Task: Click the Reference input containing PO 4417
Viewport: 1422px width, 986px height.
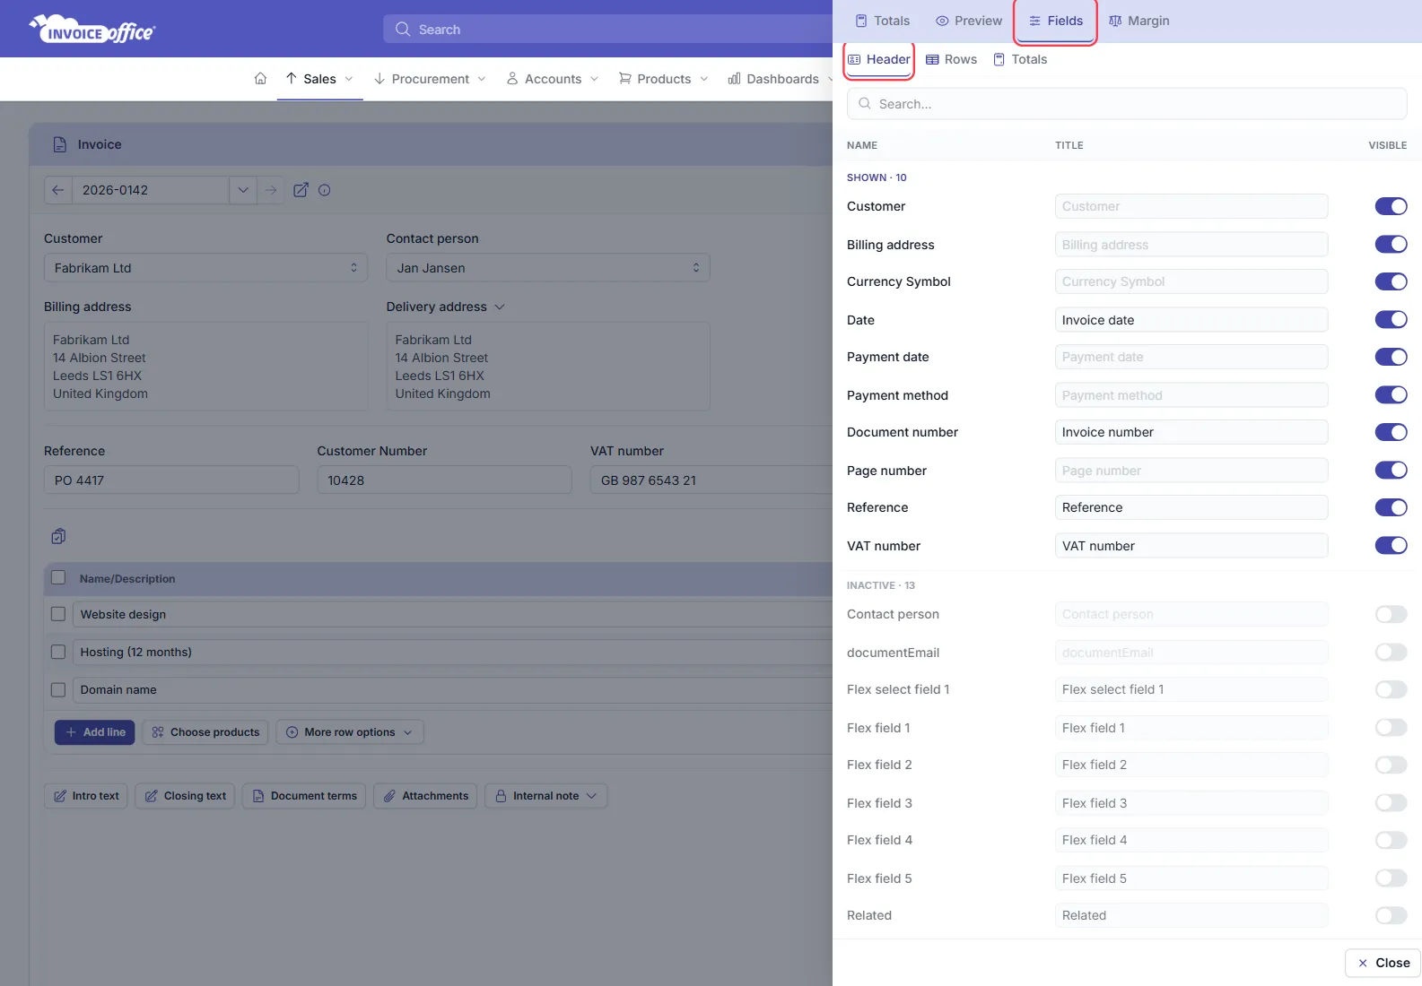Action: point(171,480)
